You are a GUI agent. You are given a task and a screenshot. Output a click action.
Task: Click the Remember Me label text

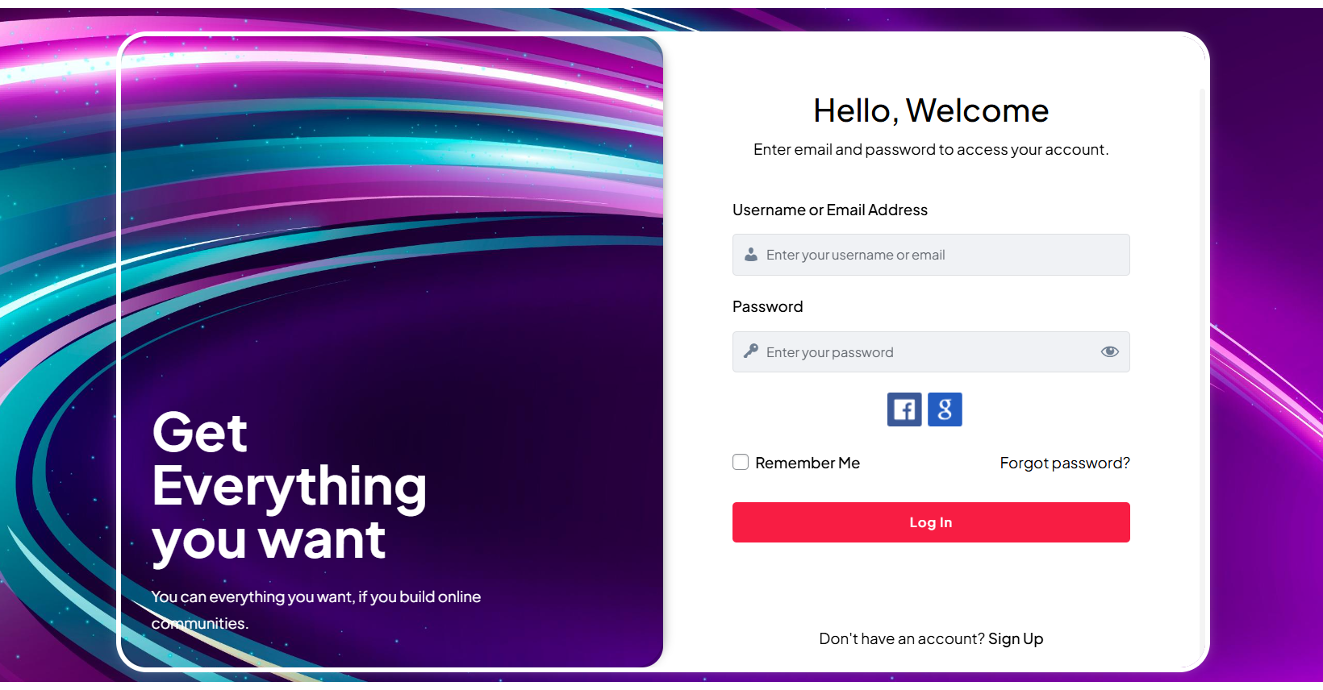(808, 463)
